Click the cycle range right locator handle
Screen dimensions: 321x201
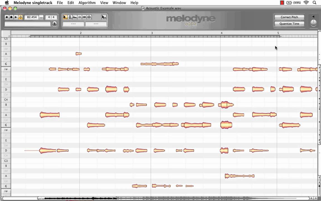pos(281,36)
